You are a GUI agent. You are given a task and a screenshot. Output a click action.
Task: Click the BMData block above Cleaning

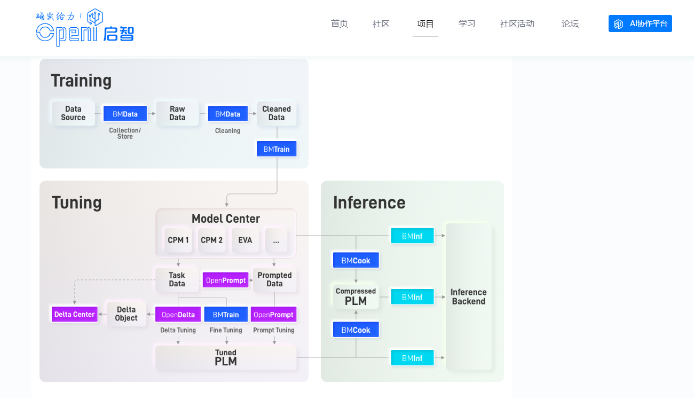coord(227,114)
